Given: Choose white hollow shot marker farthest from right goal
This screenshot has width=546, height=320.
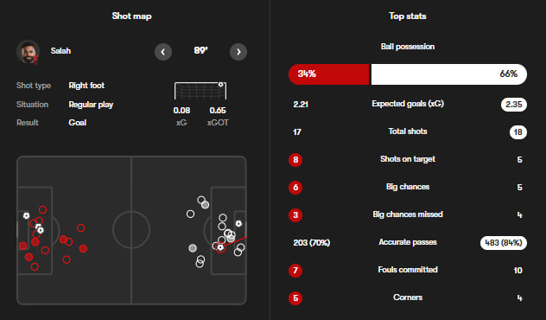Looking at the screenshot, I should tap(190, 214).
